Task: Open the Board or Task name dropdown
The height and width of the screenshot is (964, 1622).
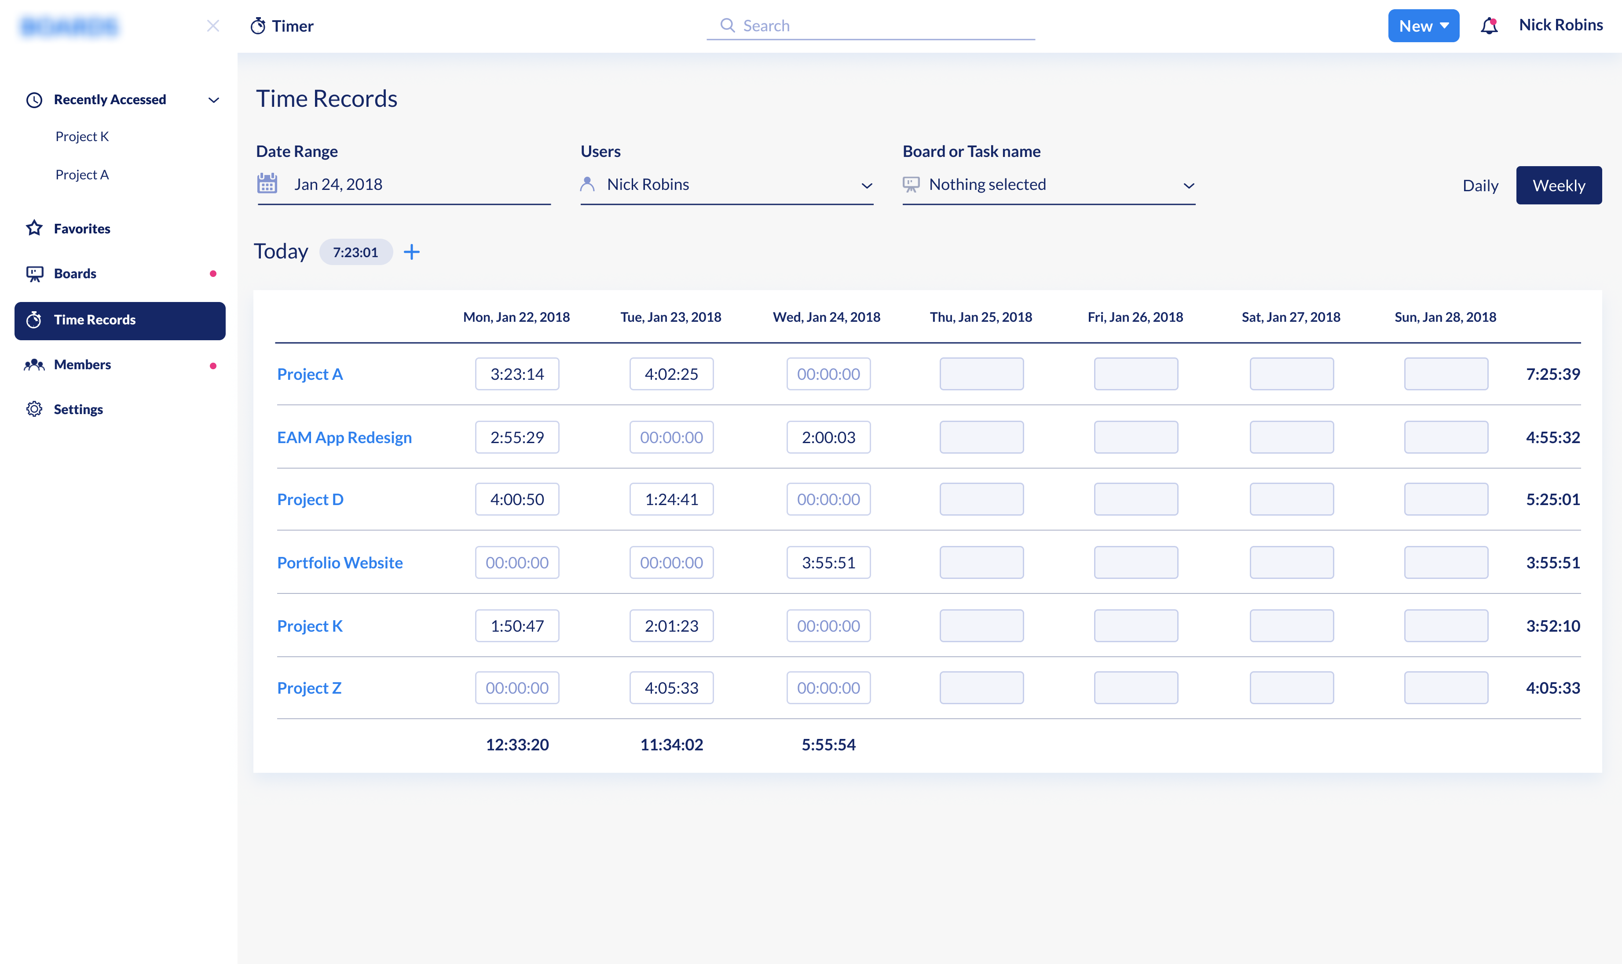Action: (x=1188, y=186)
